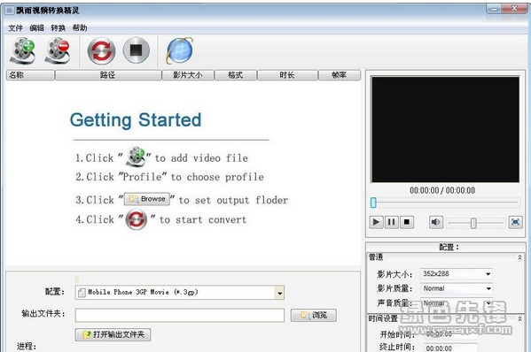Open the 转换 menu
Screen dimensions: 531x352
(58, 28)
